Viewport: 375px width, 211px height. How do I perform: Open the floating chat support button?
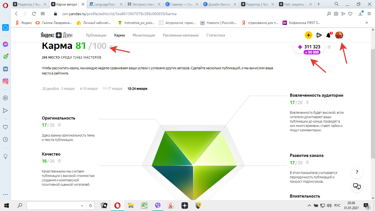pyautogui.click(x=357, y=186)
